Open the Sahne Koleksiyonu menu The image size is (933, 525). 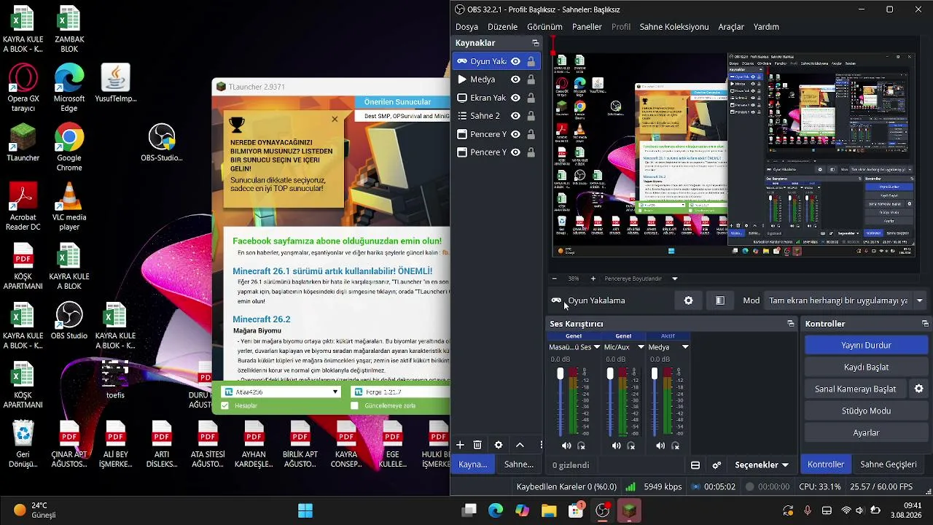(674, 27)
